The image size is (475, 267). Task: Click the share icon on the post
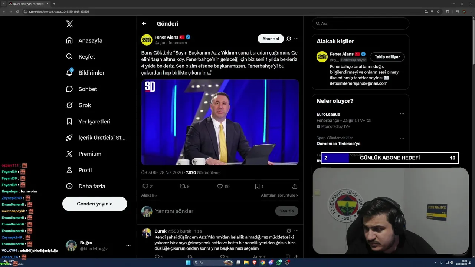coord(295,187)
